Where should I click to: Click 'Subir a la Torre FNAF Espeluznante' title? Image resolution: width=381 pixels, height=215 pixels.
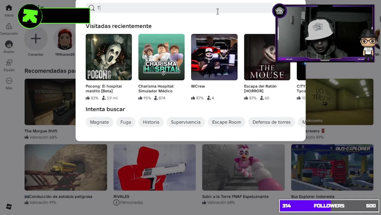235,196
